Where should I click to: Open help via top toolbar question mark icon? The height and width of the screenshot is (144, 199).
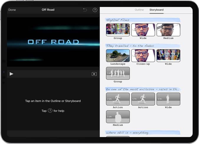(95, 10)
